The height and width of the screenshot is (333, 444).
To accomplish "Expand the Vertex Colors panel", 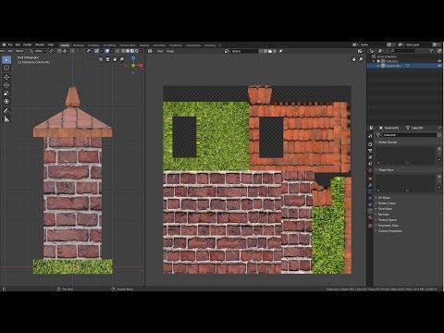I will pos(387,203).
